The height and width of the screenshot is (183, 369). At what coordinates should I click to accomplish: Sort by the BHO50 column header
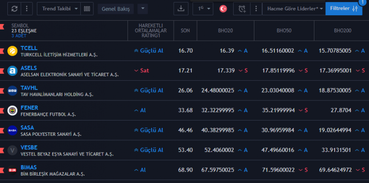(x=284, y=30)
